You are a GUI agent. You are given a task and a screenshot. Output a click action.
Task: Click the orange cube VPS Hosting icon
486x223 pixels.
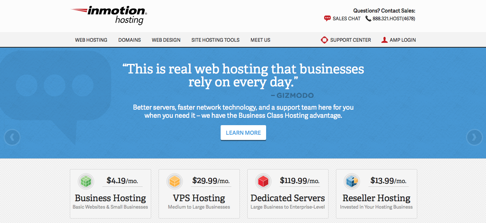click(x=174, y=181)
